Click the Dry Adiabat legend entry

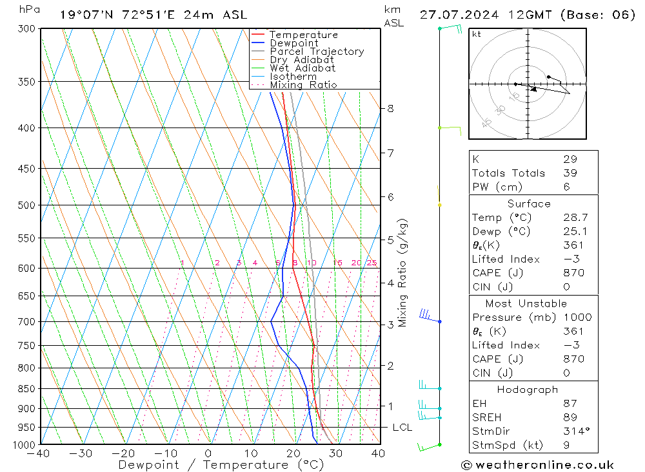click(301, 60)
